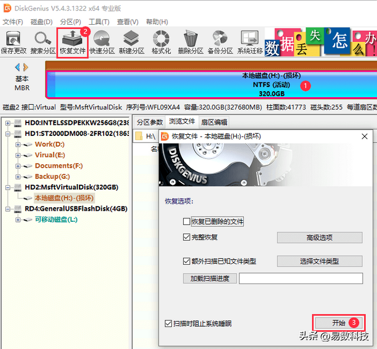Start 快速分区 quick partition tool
The height and width of the screenshot is (349, 377).
coord(102,42)
